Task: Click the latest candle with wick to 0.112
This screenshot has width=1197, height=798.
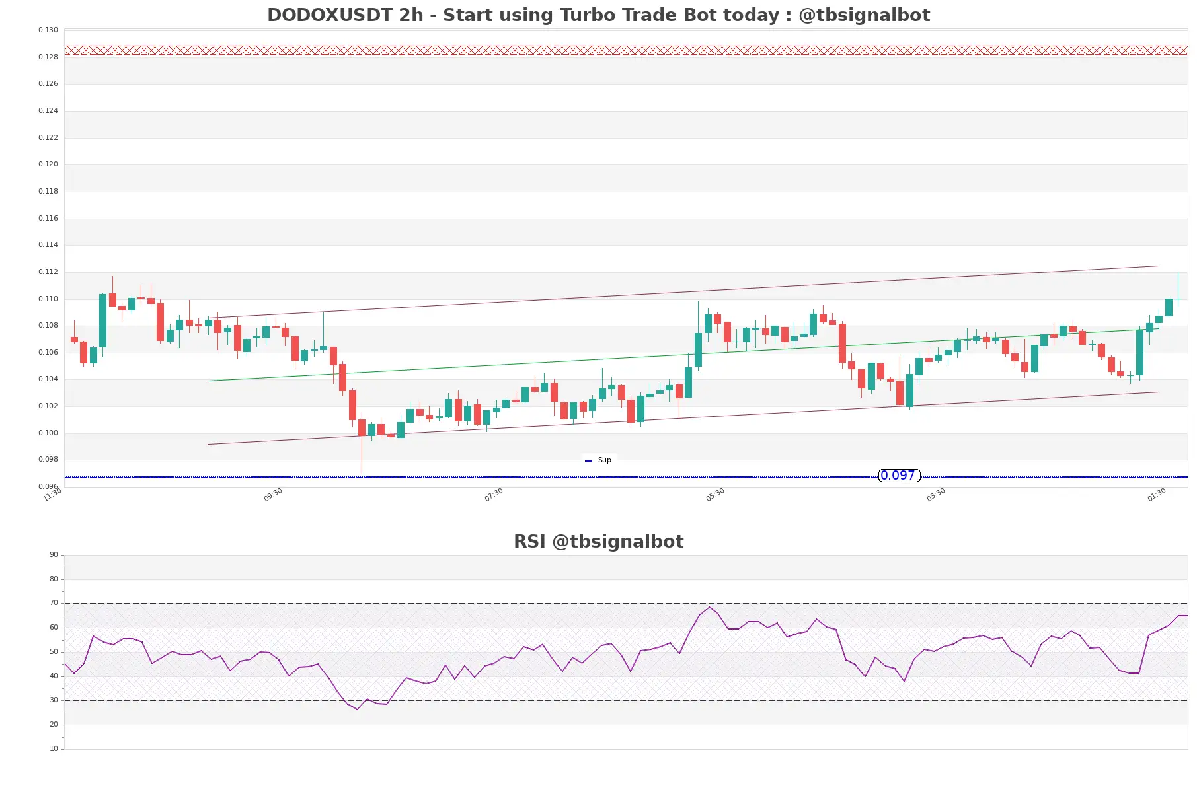Action: pos(1178,289)
